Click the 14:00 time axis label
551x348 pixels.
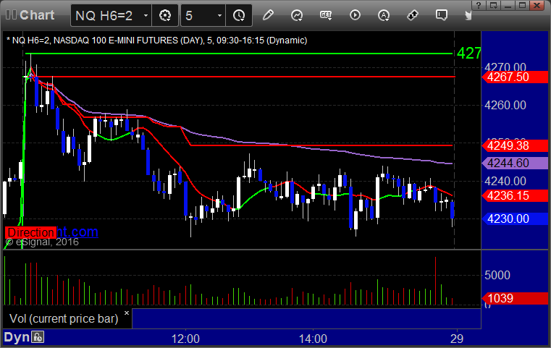313,339
